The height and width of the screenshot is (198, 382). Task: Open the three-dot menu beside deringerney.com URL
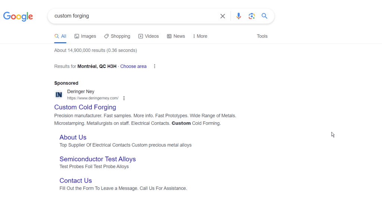[124, 98]
